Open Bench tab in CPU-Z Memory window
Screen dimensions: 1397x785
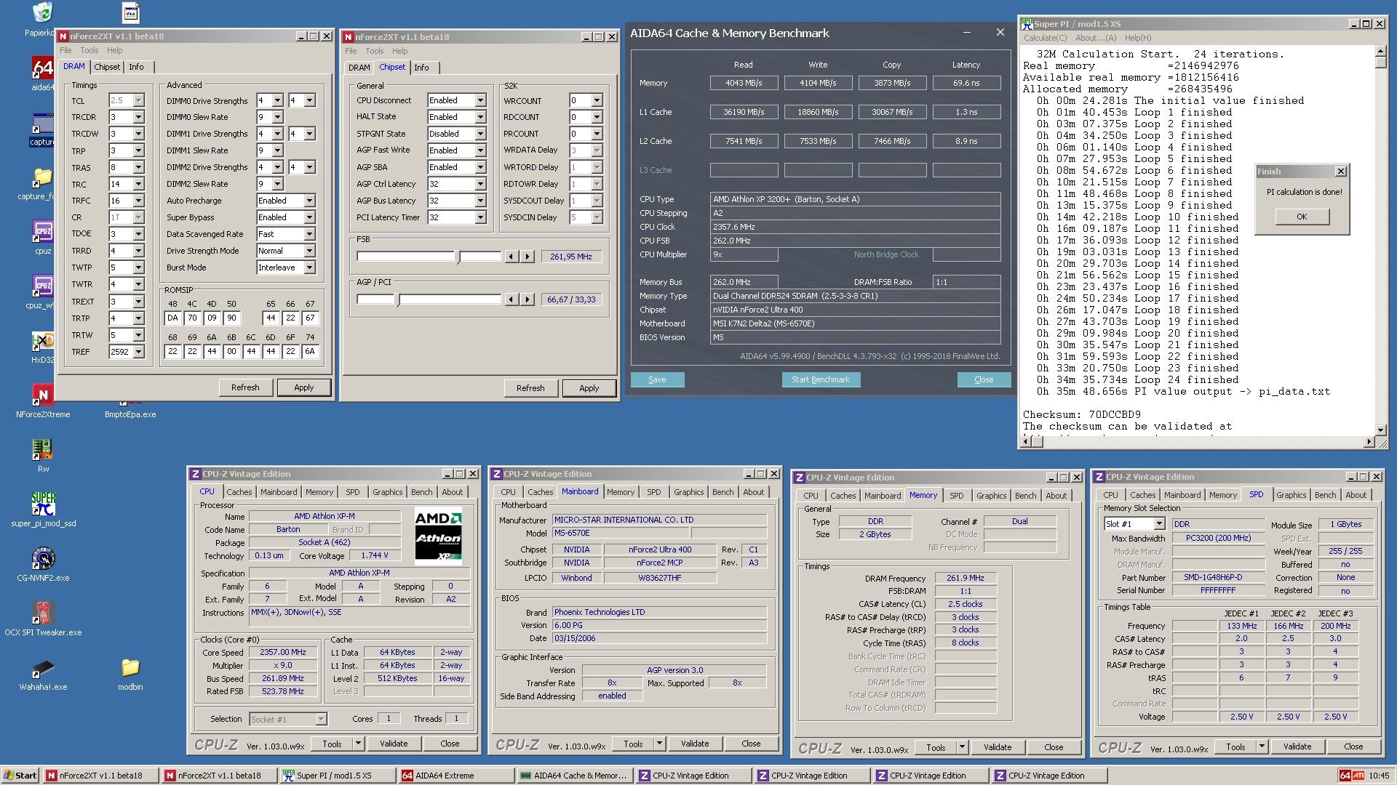click(1025, 496)
